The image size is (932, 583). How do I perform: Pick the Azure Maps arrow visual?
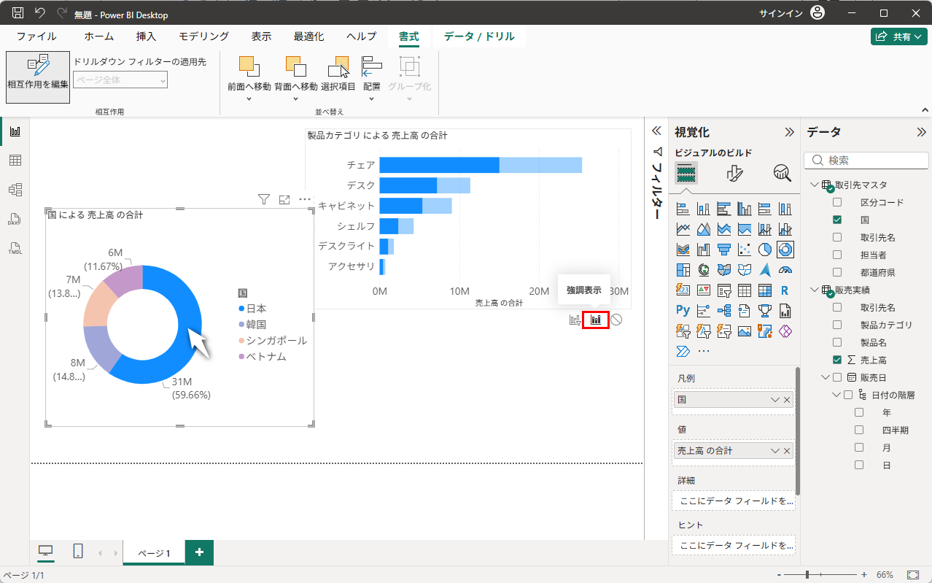click(765, 270)
